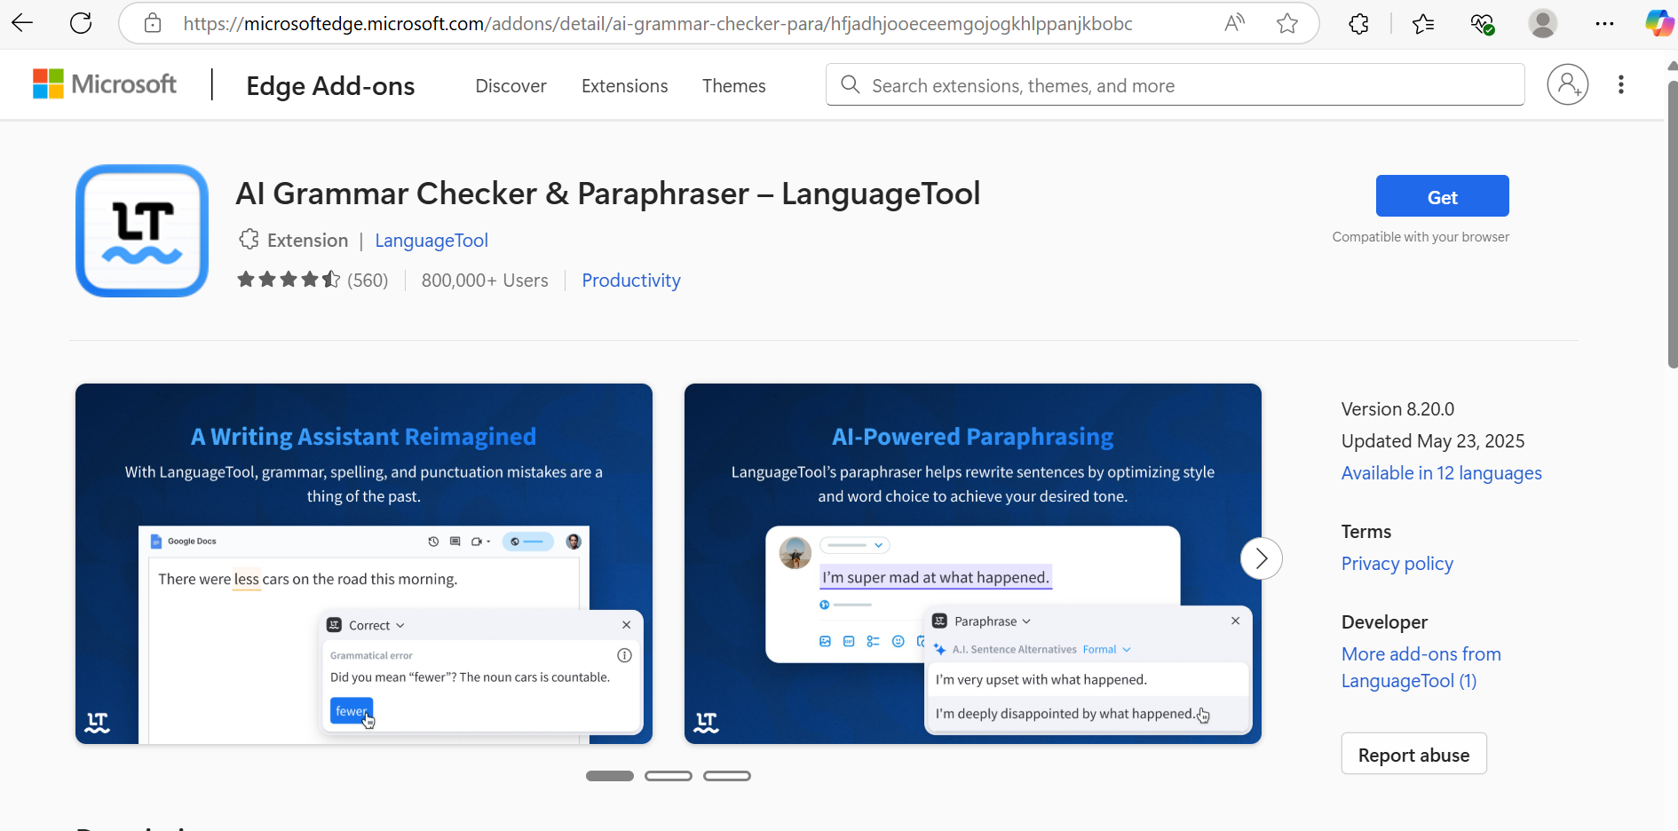The width and height of the screenshot is (1678, 831).
Task: Open LanguageTool publisher link
Action: (431, 241)
